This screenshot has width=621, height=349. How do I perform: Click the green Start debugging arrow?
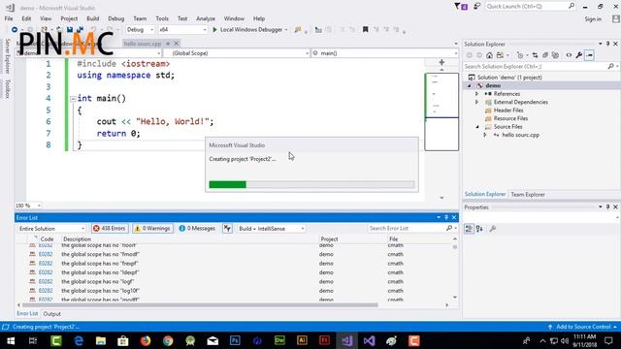[214, 30]
